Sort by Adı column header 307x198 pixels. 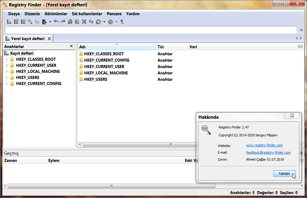[117, 47]
